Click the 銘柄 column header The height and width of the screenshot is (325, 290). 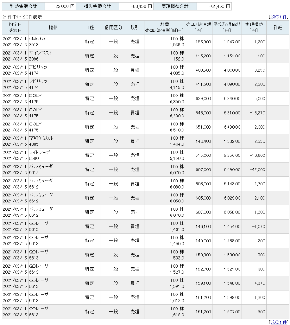tap(53, 28)
